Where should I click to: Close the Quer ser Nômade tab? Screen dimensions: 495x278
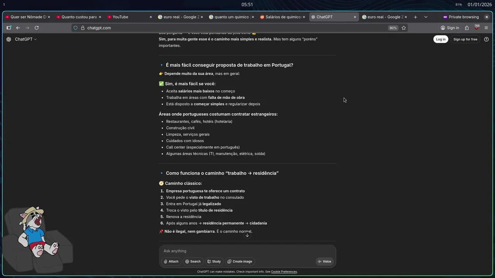coord(49,17)
